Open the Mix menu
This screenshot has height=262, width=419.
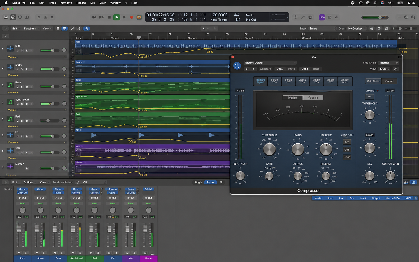coord(92,3)
